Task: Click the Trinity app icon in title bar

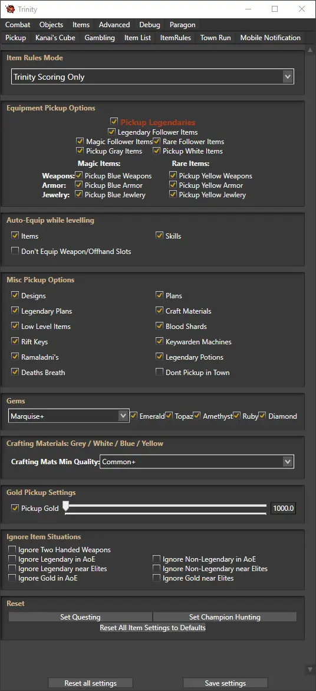Action: click(9, 9)
